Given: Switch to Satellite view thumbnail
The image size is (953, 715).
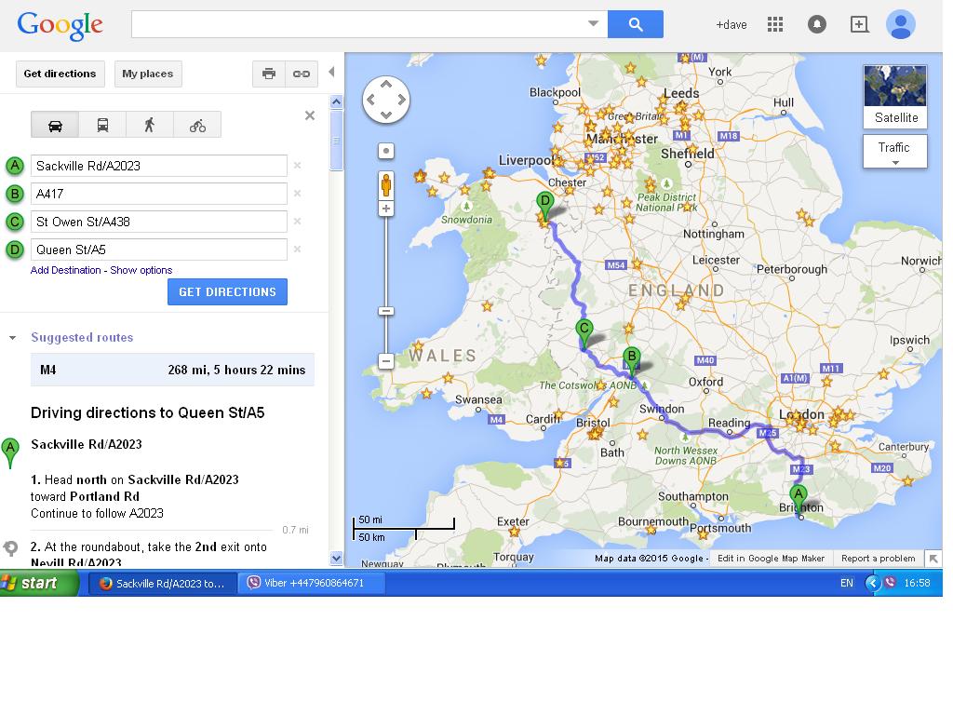Looking at the screenshot, I should click(895, 96).
